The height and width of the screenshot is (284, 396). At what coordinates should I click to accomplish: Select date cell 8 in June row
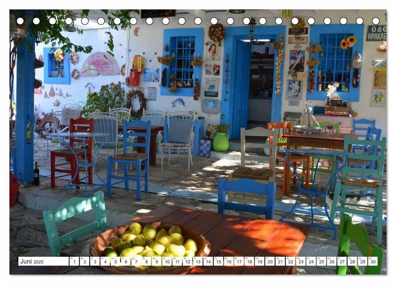pyautogui.click(x=146, y=261)
